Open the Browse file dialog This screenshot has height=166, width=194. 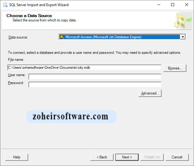[175, 68]
